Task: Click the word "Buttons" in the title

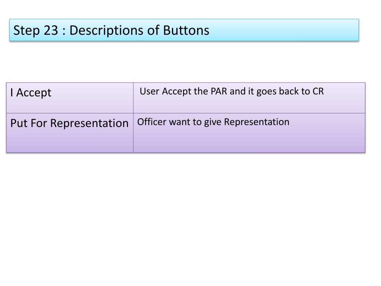Action: click(x=186, y=31)
